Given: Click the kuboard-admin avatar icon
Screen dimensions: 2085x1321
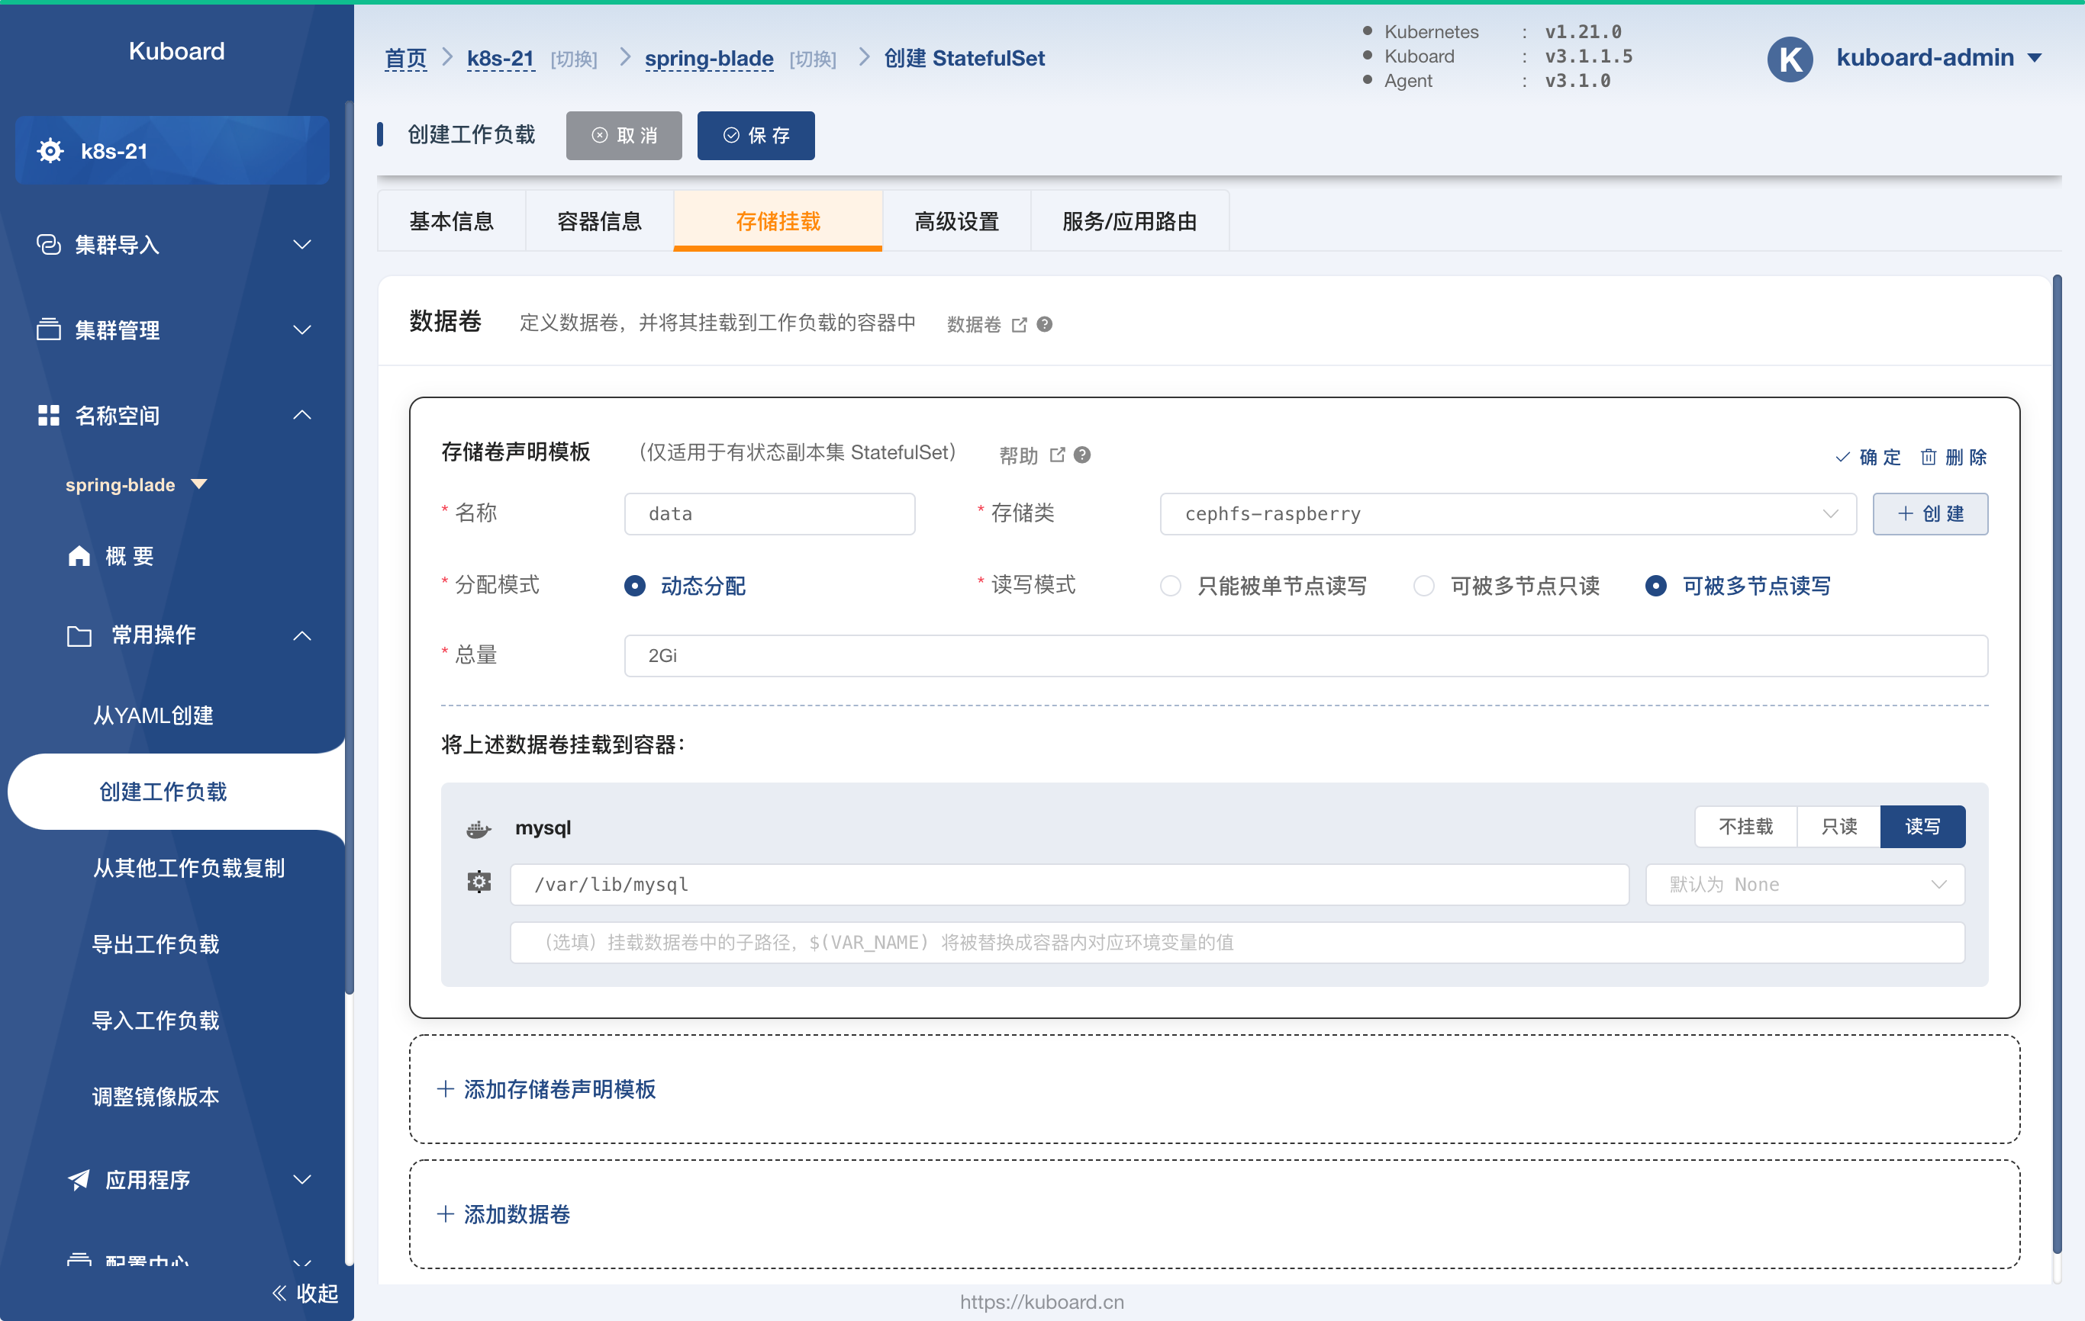Looking at the screenshot, I should tap(1790, 59).
